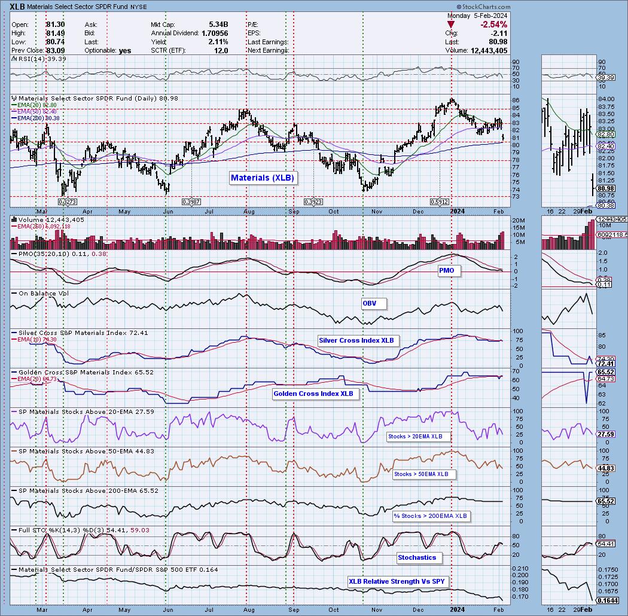Screen dimensions: 628x616
Task: Click the 27.59 value tag in zoom panel
Action: click(605, 434)
